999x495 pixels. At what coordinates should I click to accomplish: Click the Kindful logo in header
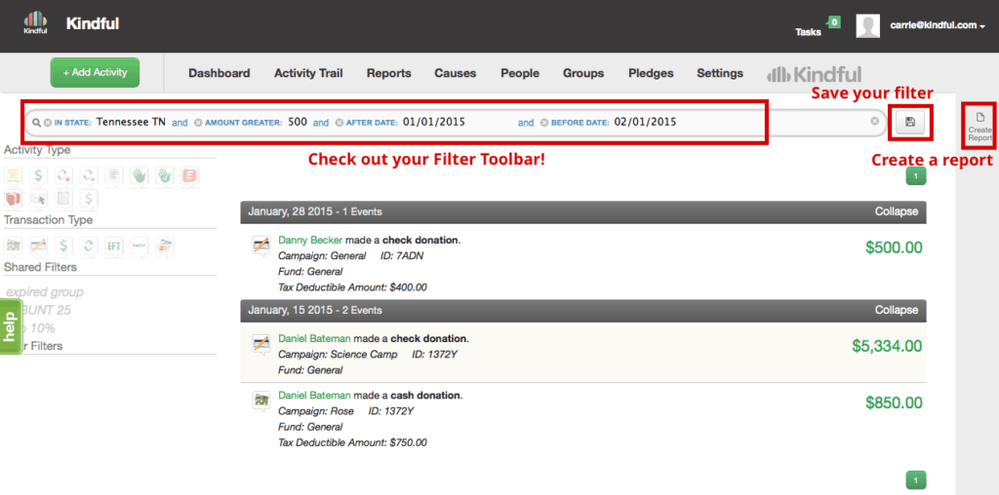[x=35, y=22]
